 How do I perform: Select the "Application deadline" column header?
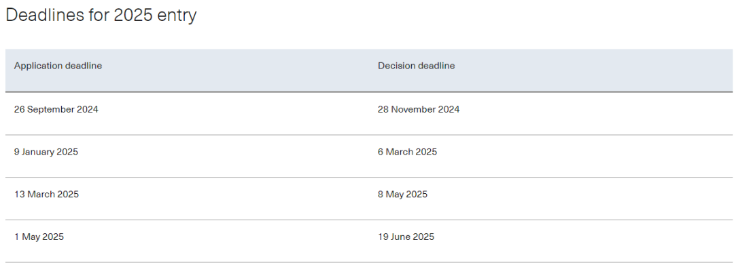point(58,66)
